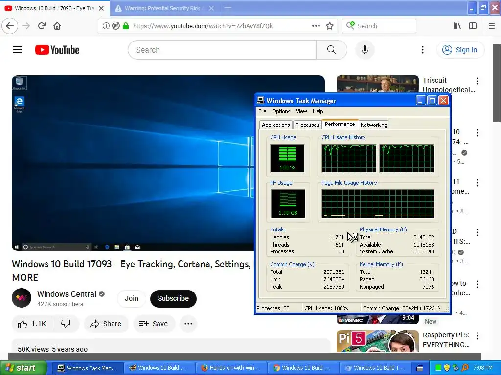The width and height of the screenshot is (501, 375).
Task: Open the YouTube guide hamburger menu
Action: pos(18,50)
